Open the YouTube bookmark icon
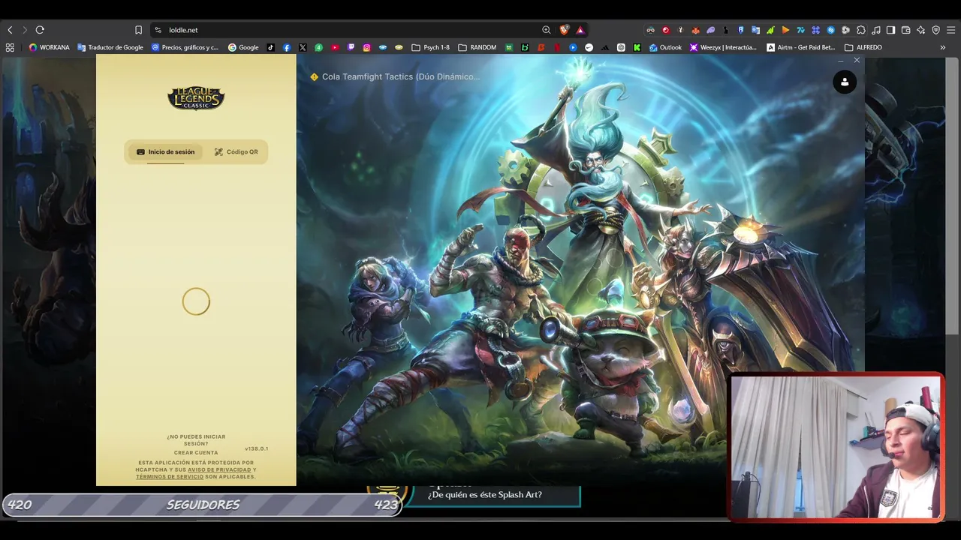The image size is (961, 540). [x=335, y=47]
